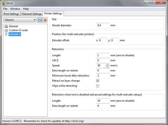This screenshot has width=168, height=125.
Task: Minimize the Slic3r window
Action: click(147, 2)
